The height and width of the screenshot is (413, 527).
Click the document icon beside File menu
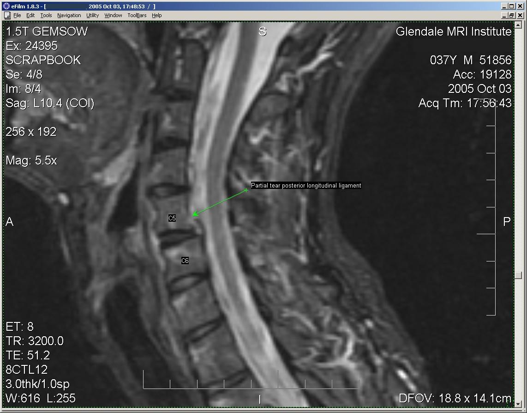7,15
